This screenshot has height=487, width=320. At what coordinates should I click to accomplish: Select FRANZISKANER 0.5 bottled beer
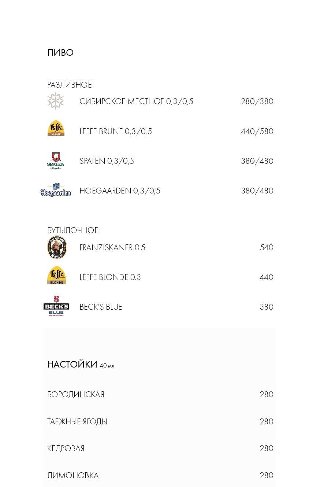[x=112, y=248]
